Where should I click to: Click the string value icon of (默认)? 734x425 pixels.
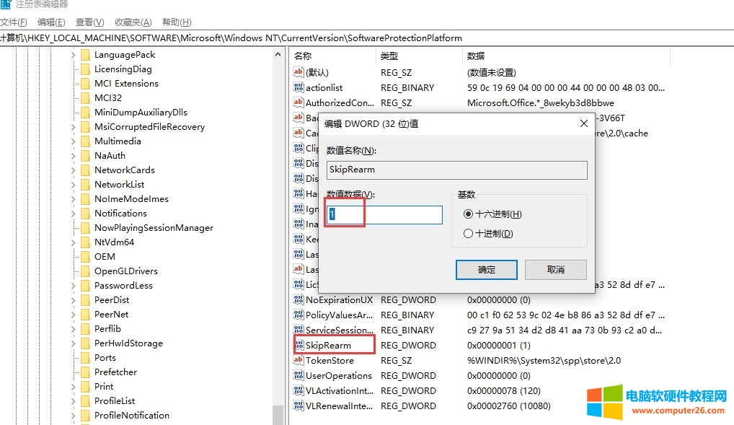(x=299, y=72)
